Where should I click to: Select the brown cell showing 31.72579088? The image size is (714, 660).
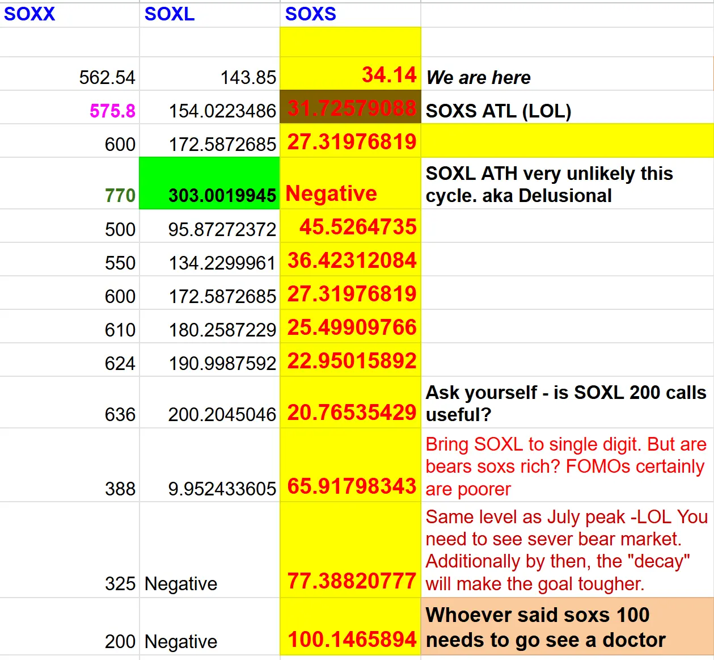pyautogui.click(x=350, y=107)
